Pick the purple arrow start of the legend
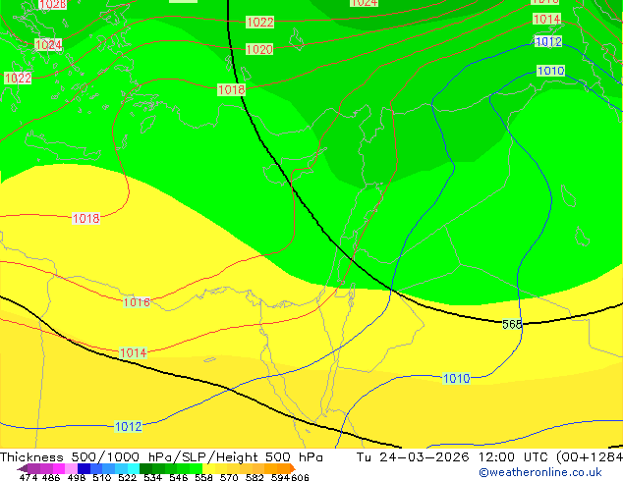The image size is (623, 481). 23,468
